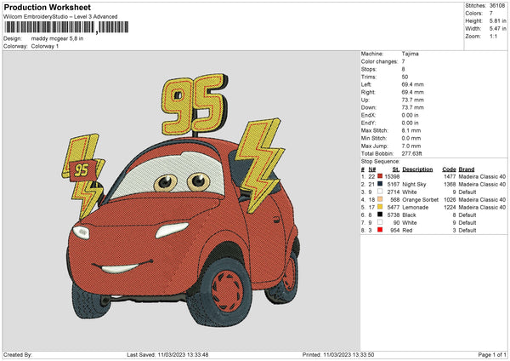Click code '1368' in Night Sky row
510x361 pixels.
(x=450, y=185)
